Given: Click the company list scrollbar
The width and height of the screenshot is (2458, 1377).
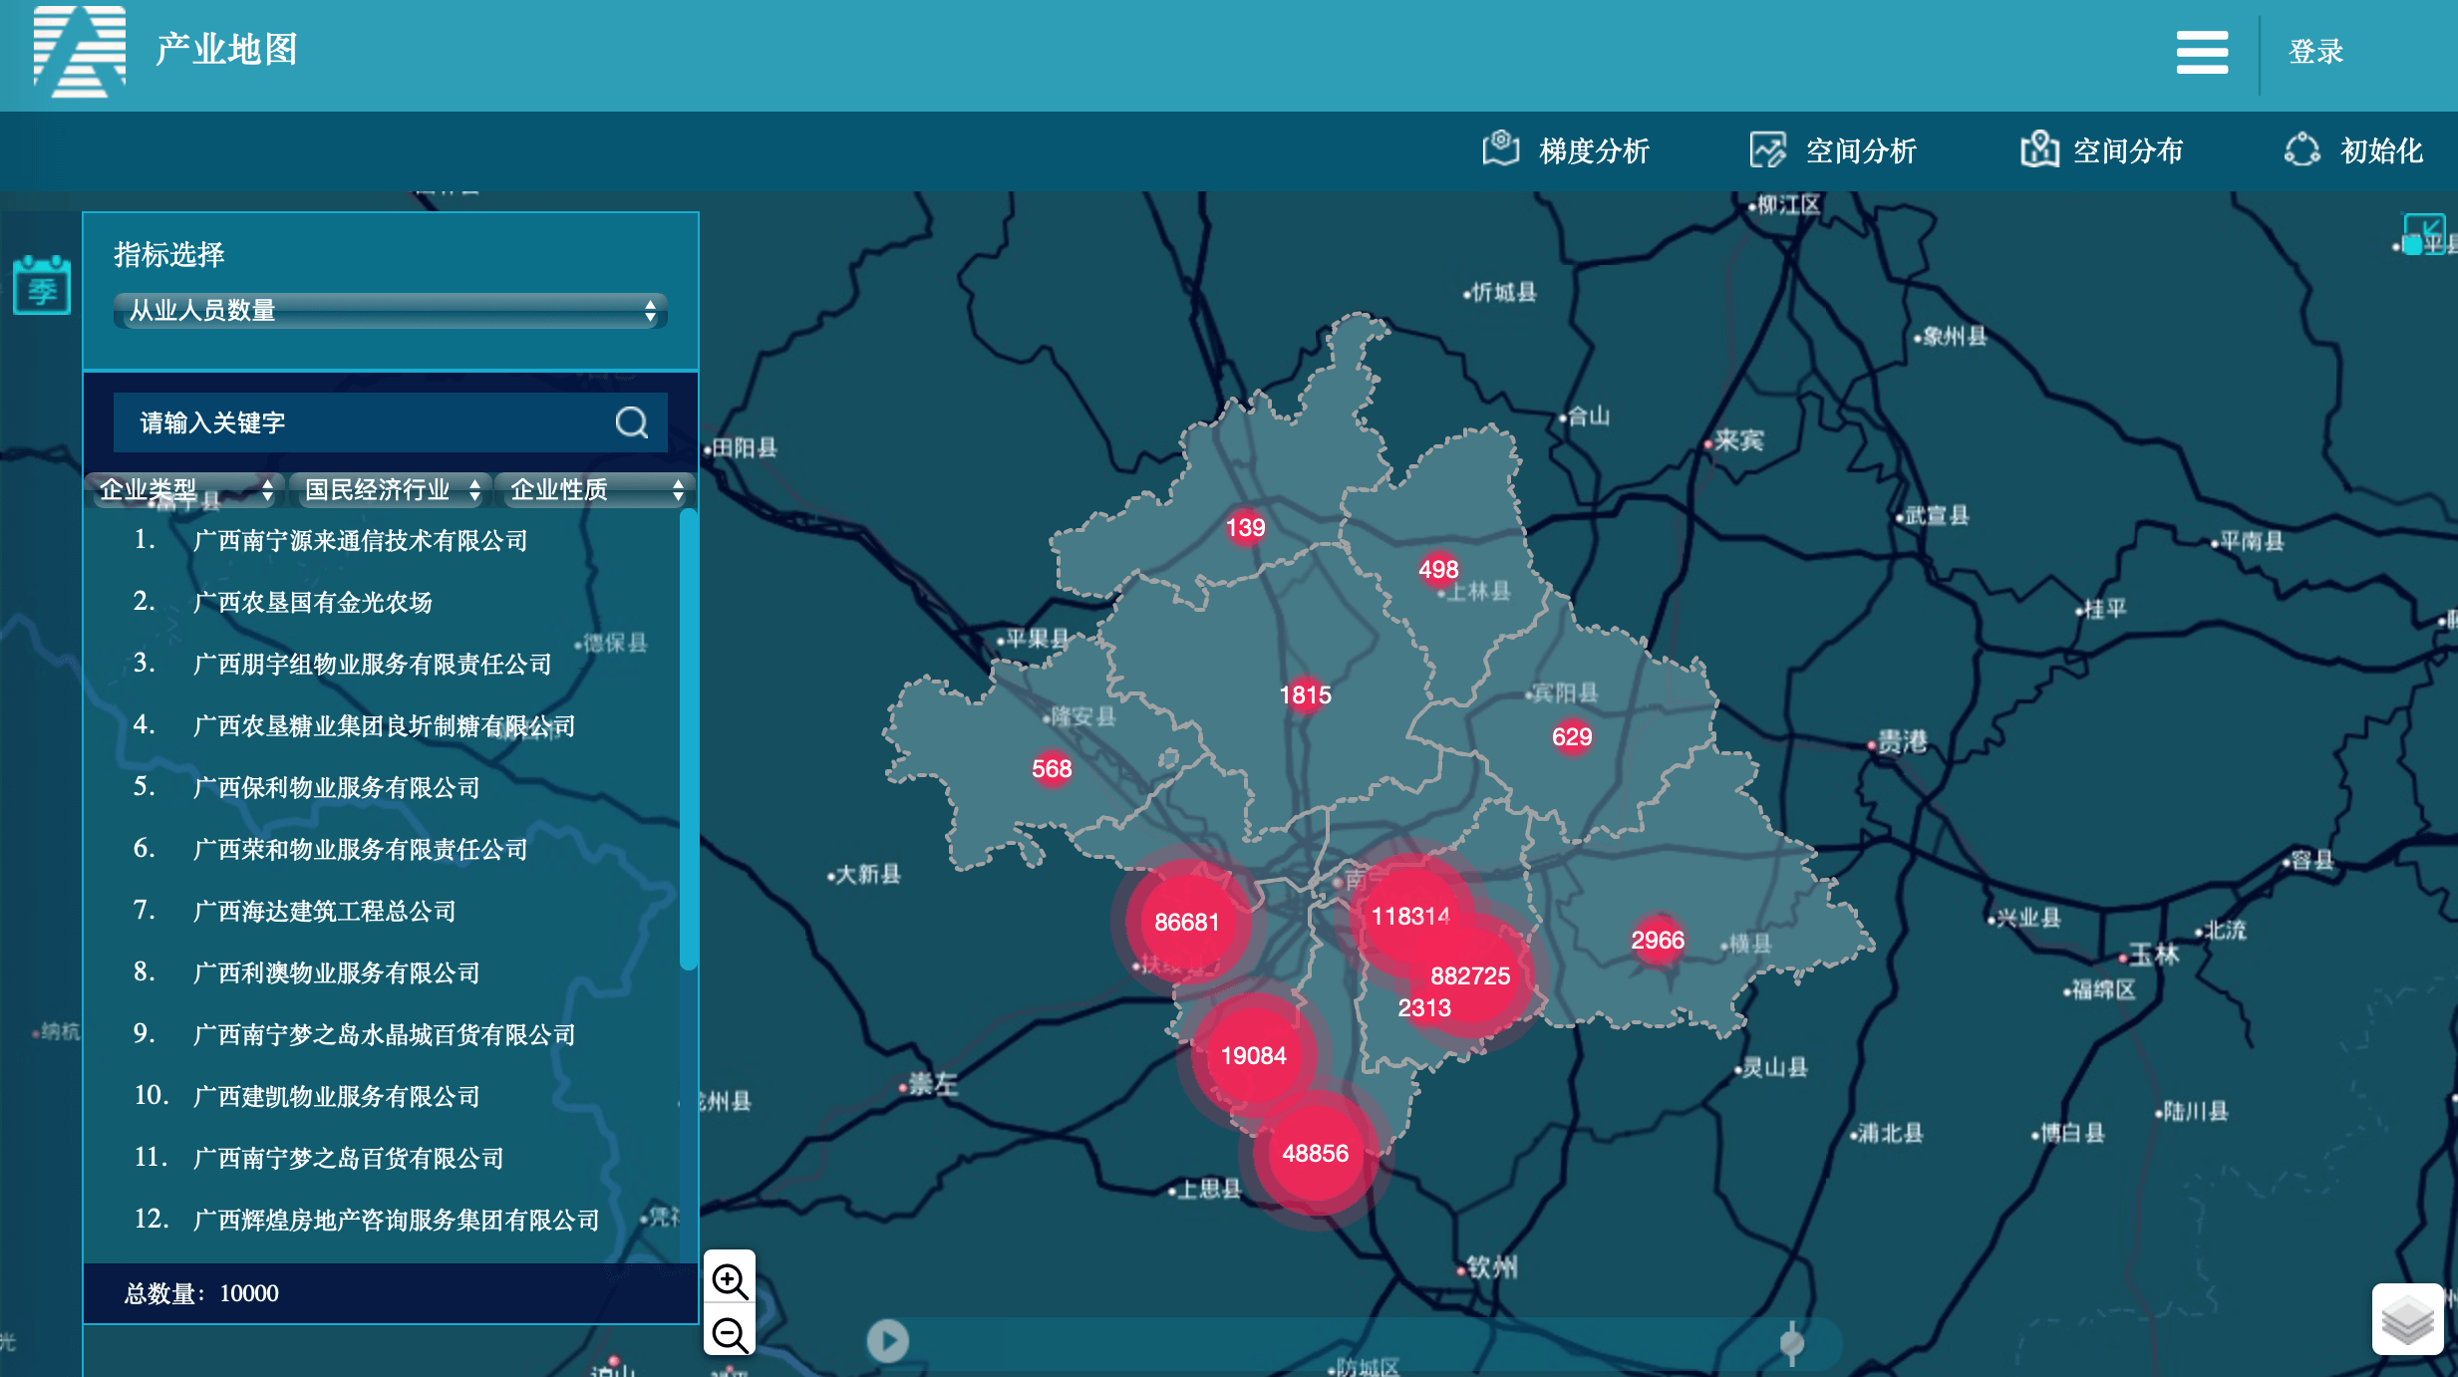Looking at the screenshot, I should (x=688, y=739).
